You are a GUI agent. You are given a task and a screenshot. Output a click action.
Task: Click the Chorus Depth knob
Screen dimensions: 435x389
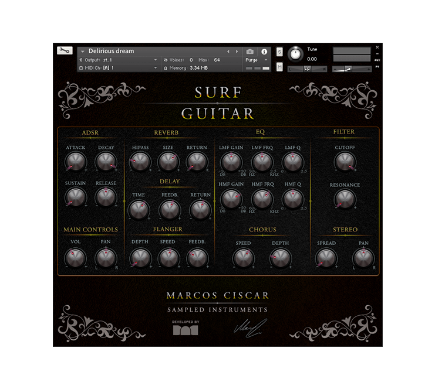[x=280, y=258]
